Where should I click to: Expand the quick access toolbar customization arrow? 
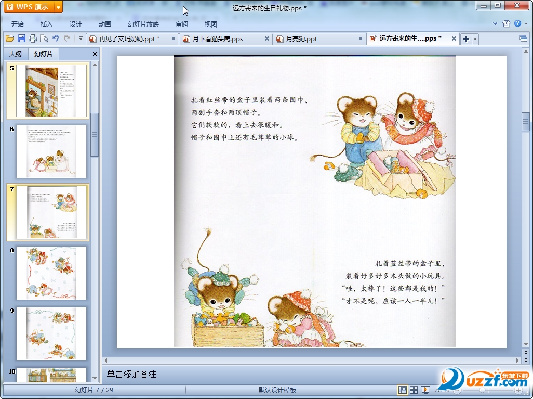point(81,38)
